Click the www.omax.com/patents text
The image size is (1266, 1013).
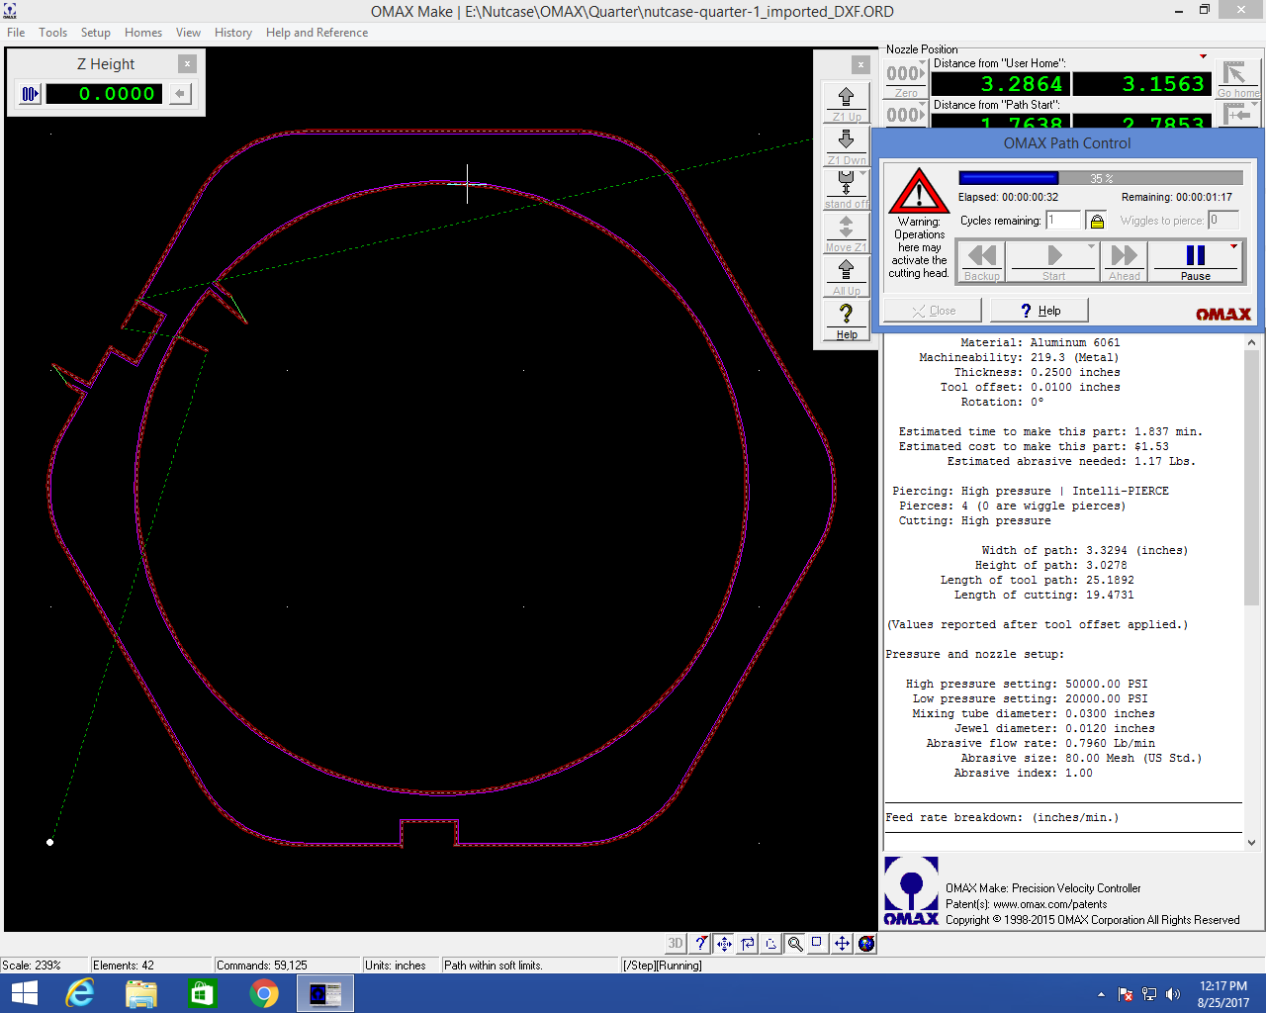pos(1050,904)
